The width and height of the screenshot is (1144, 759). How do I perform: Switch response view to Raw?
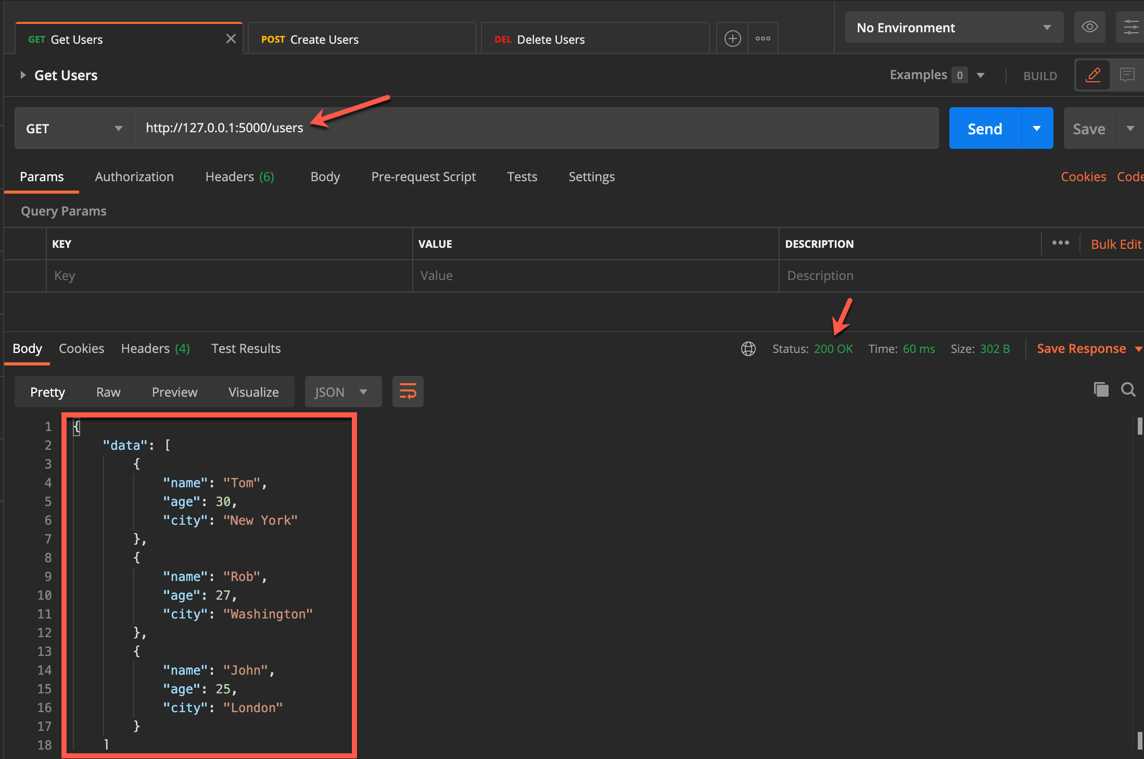pos(108,391)
